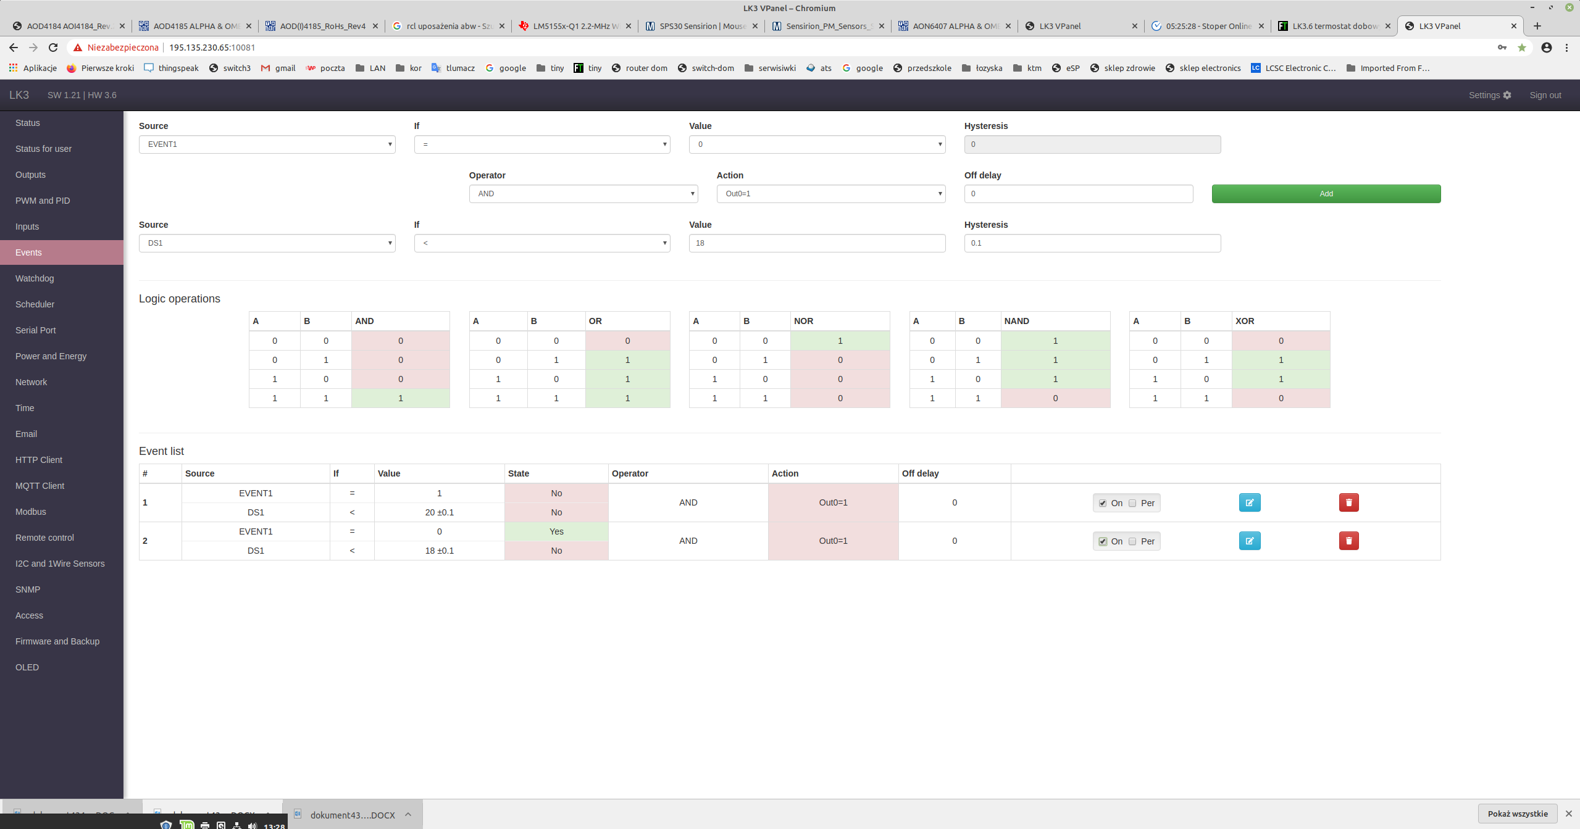1580x829 pixels.
Task: Click the browser reload icon
Action: [x=53, y=48]
